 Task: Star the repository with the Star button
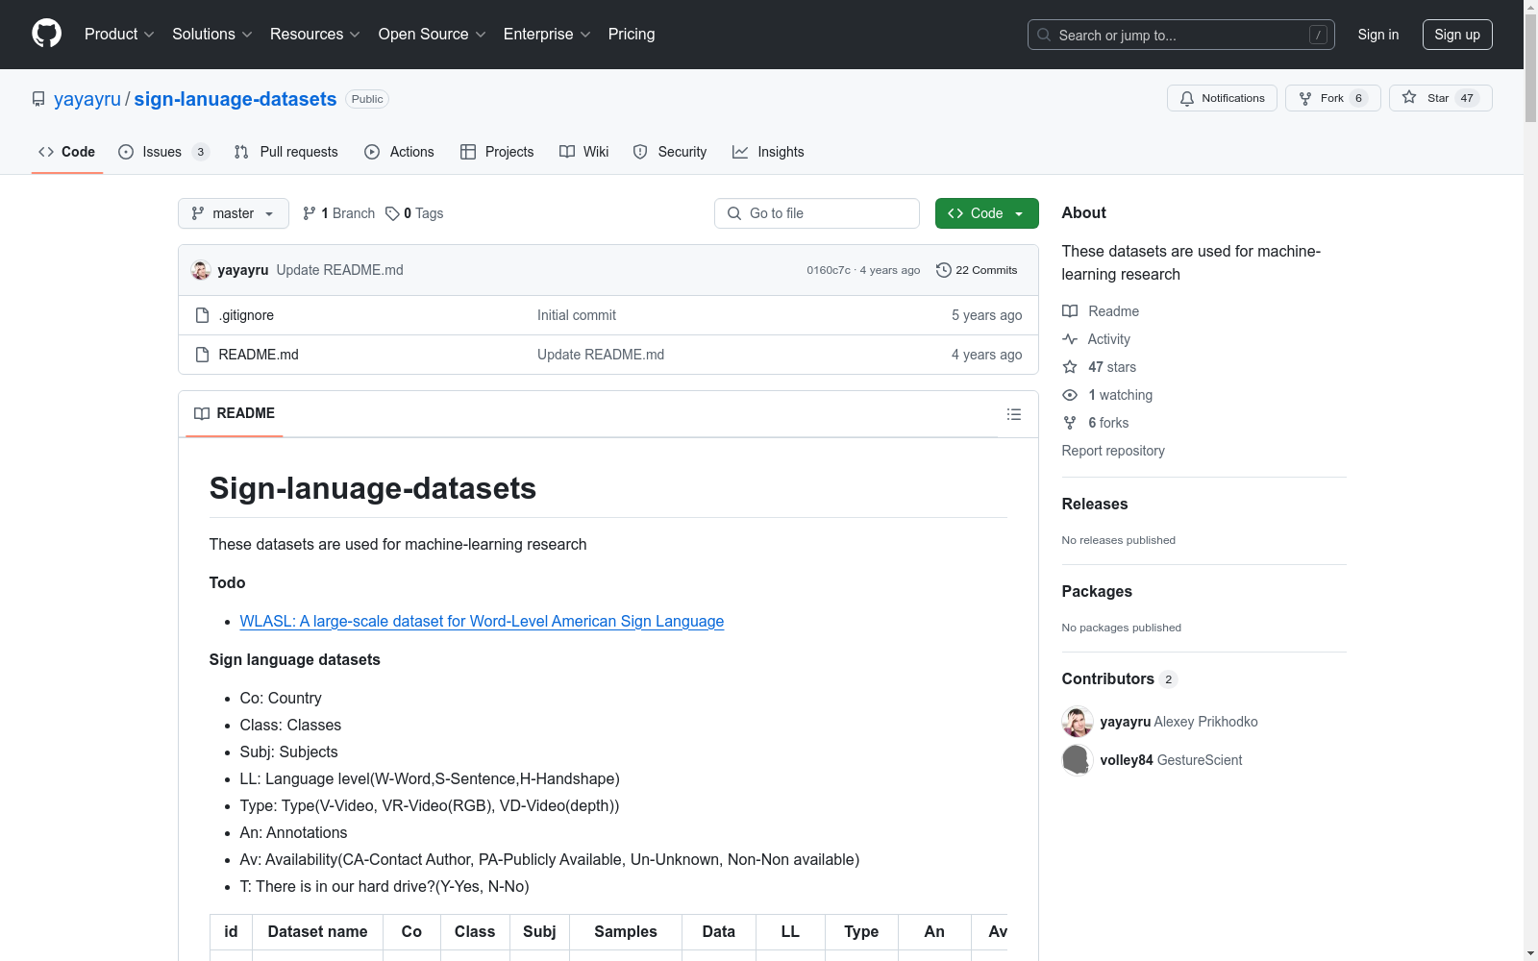point(1440,98)
